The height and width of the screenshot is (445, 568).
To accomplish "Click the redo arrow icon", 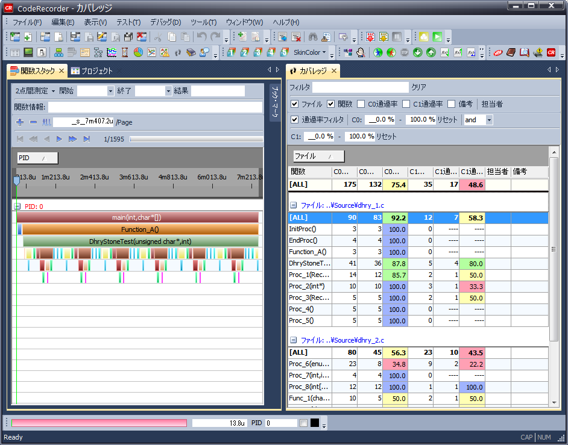I will (215, 37).
